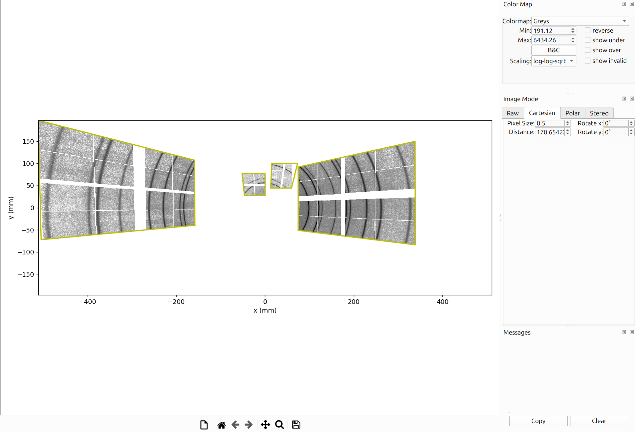Increase the Min value with the up arrow
635x432 pixels.
[x=573, y=29]
